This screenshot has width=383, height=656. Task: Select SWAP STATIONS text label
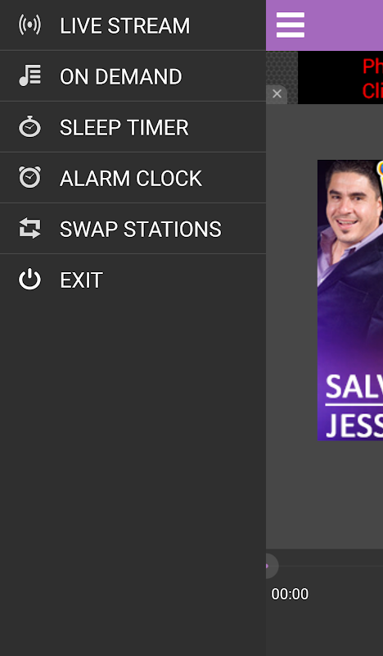coord(140,230)
